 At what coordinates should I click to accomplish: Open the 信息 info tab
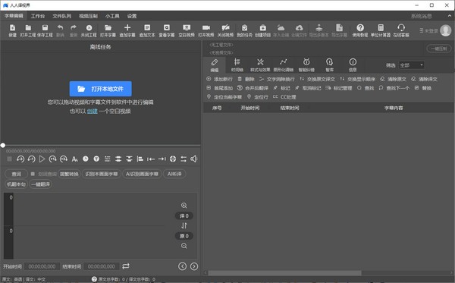click(353, 65)
